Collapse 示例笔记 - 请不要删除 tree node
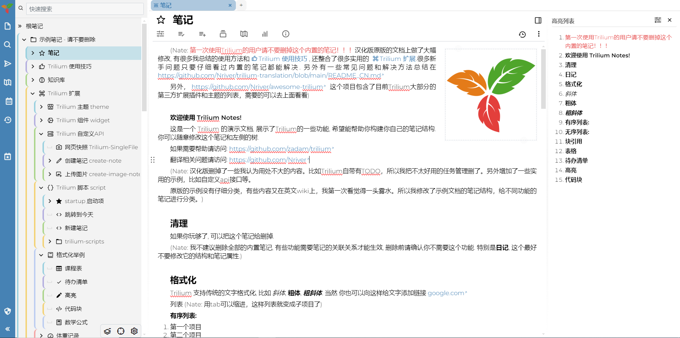The width and height of the screenshot is (680, 338). (24, 40)
